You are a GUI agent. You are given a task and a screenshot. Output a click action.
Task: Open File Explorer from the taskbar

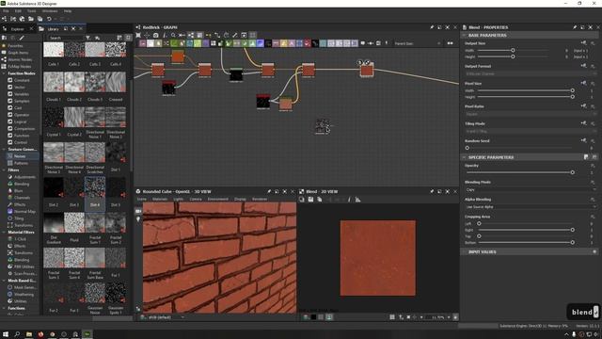29,334
